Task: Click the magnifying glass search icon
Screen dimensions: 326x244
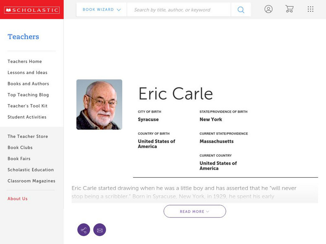Action: coord(241,10)
